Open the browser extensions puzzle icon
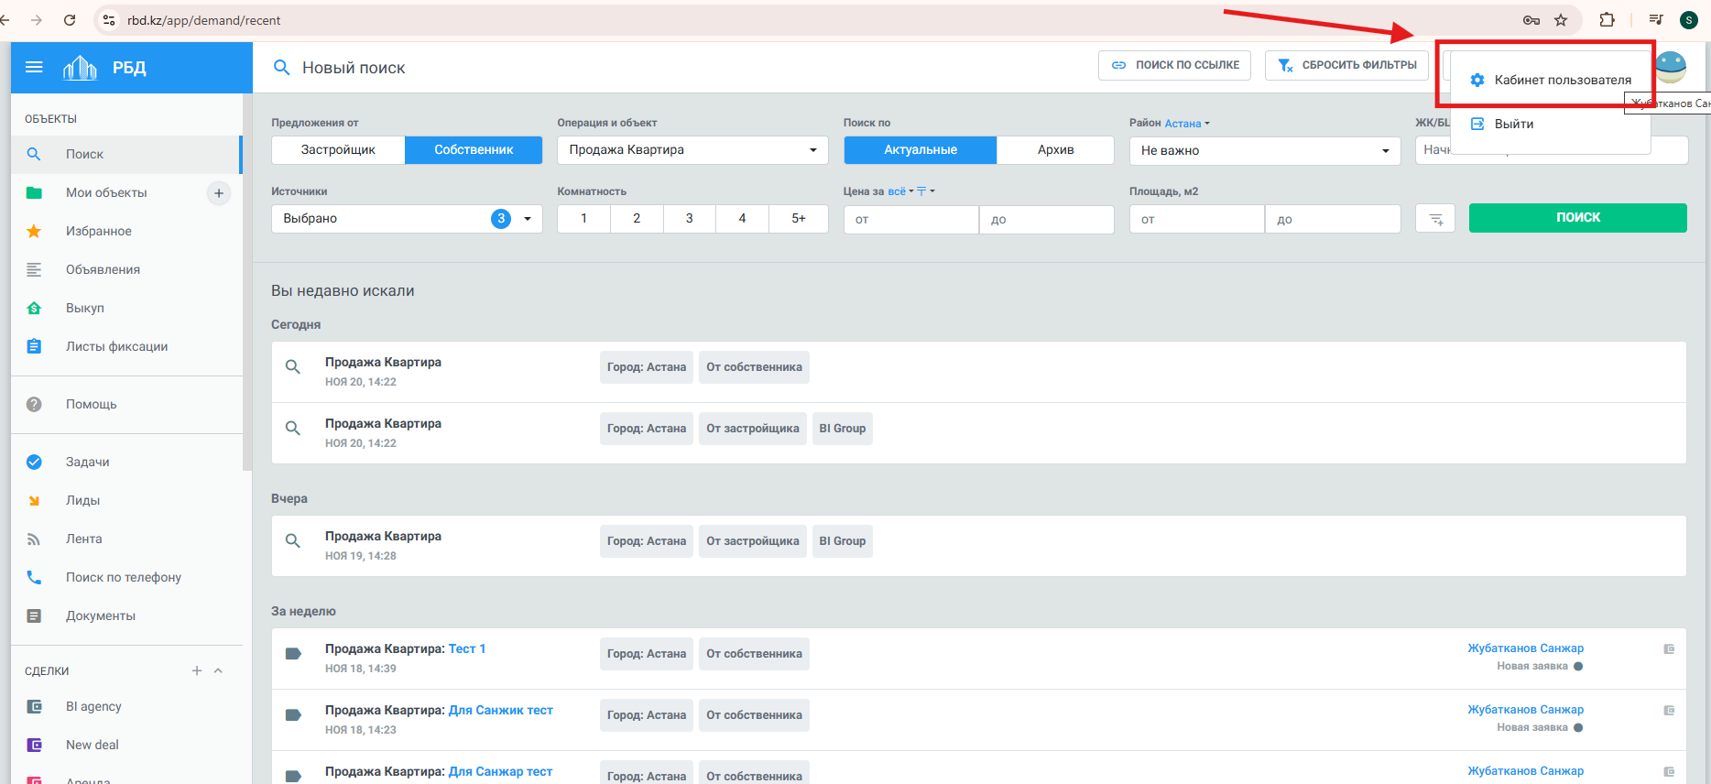1711x784 pixels. [1607, 20]
